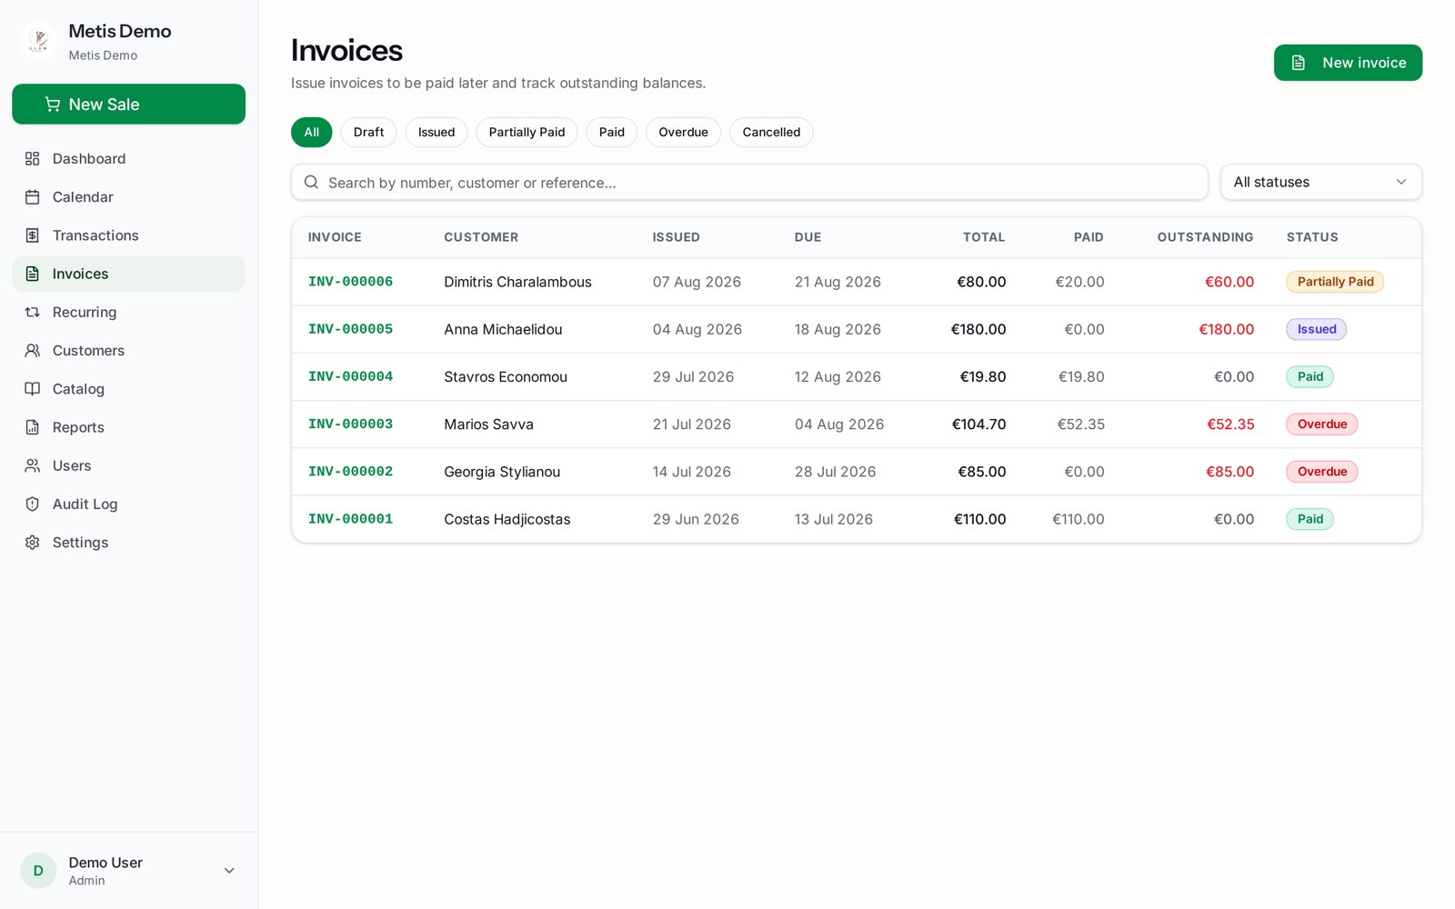Click the due date 21 Aug 2026
Image resolution: width=1455 pixels, height=909 pixels.
[838, 282]
